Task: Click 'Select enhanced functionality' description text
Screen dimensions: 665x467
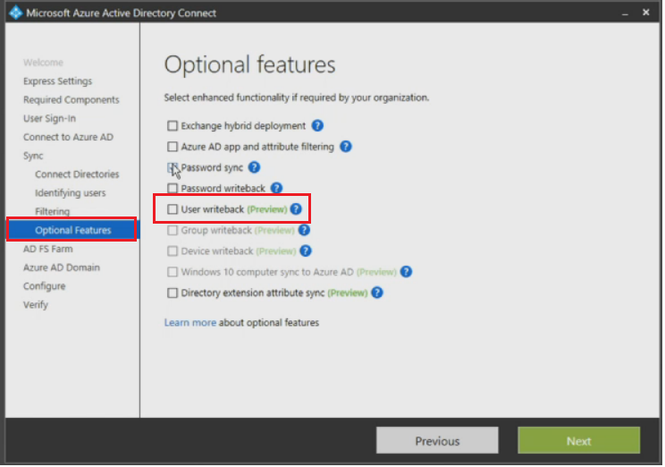Action: pyautogui.click(x=297, y=98)
